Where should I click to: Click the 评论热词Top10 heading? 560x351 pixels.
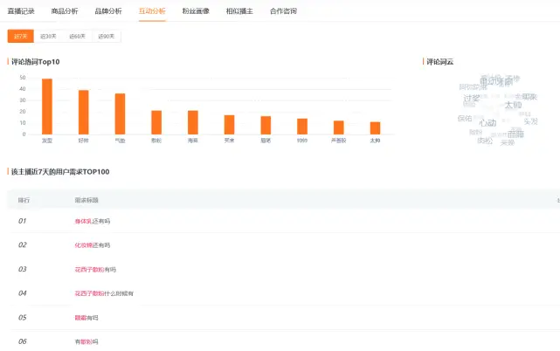35,62
